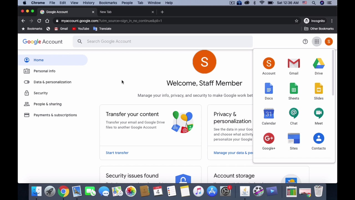Launch Slides from the apps panel

coord(319,91)
